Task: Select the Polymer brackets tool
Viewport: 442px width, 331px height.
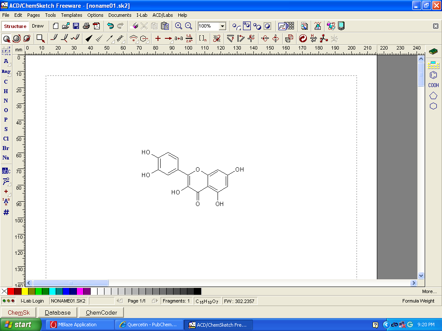Action: 202,38
